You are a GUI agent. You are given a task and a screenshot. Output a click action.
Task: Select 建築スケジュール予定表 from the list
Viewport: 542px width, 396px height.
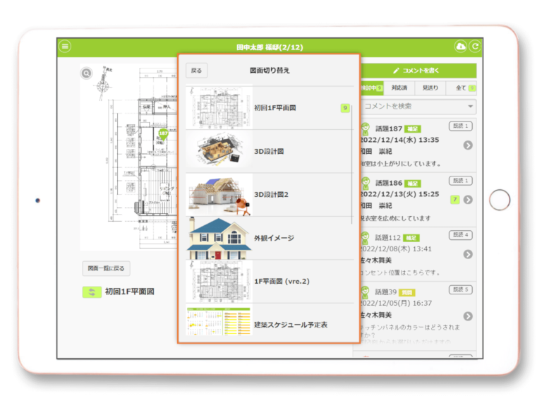[219, 323]
